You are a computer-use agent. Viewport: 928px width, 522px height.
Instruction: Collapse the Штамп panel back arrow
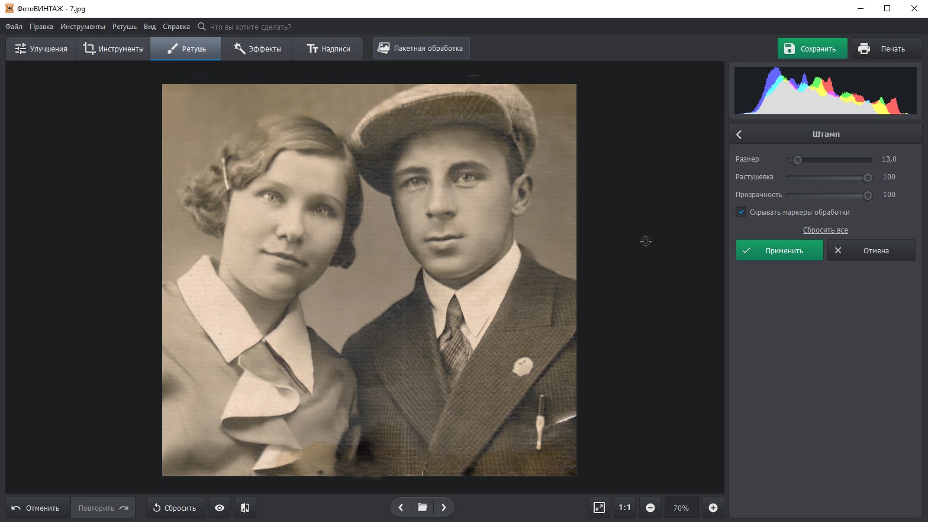pyautogui.click(x=739, y=134)
